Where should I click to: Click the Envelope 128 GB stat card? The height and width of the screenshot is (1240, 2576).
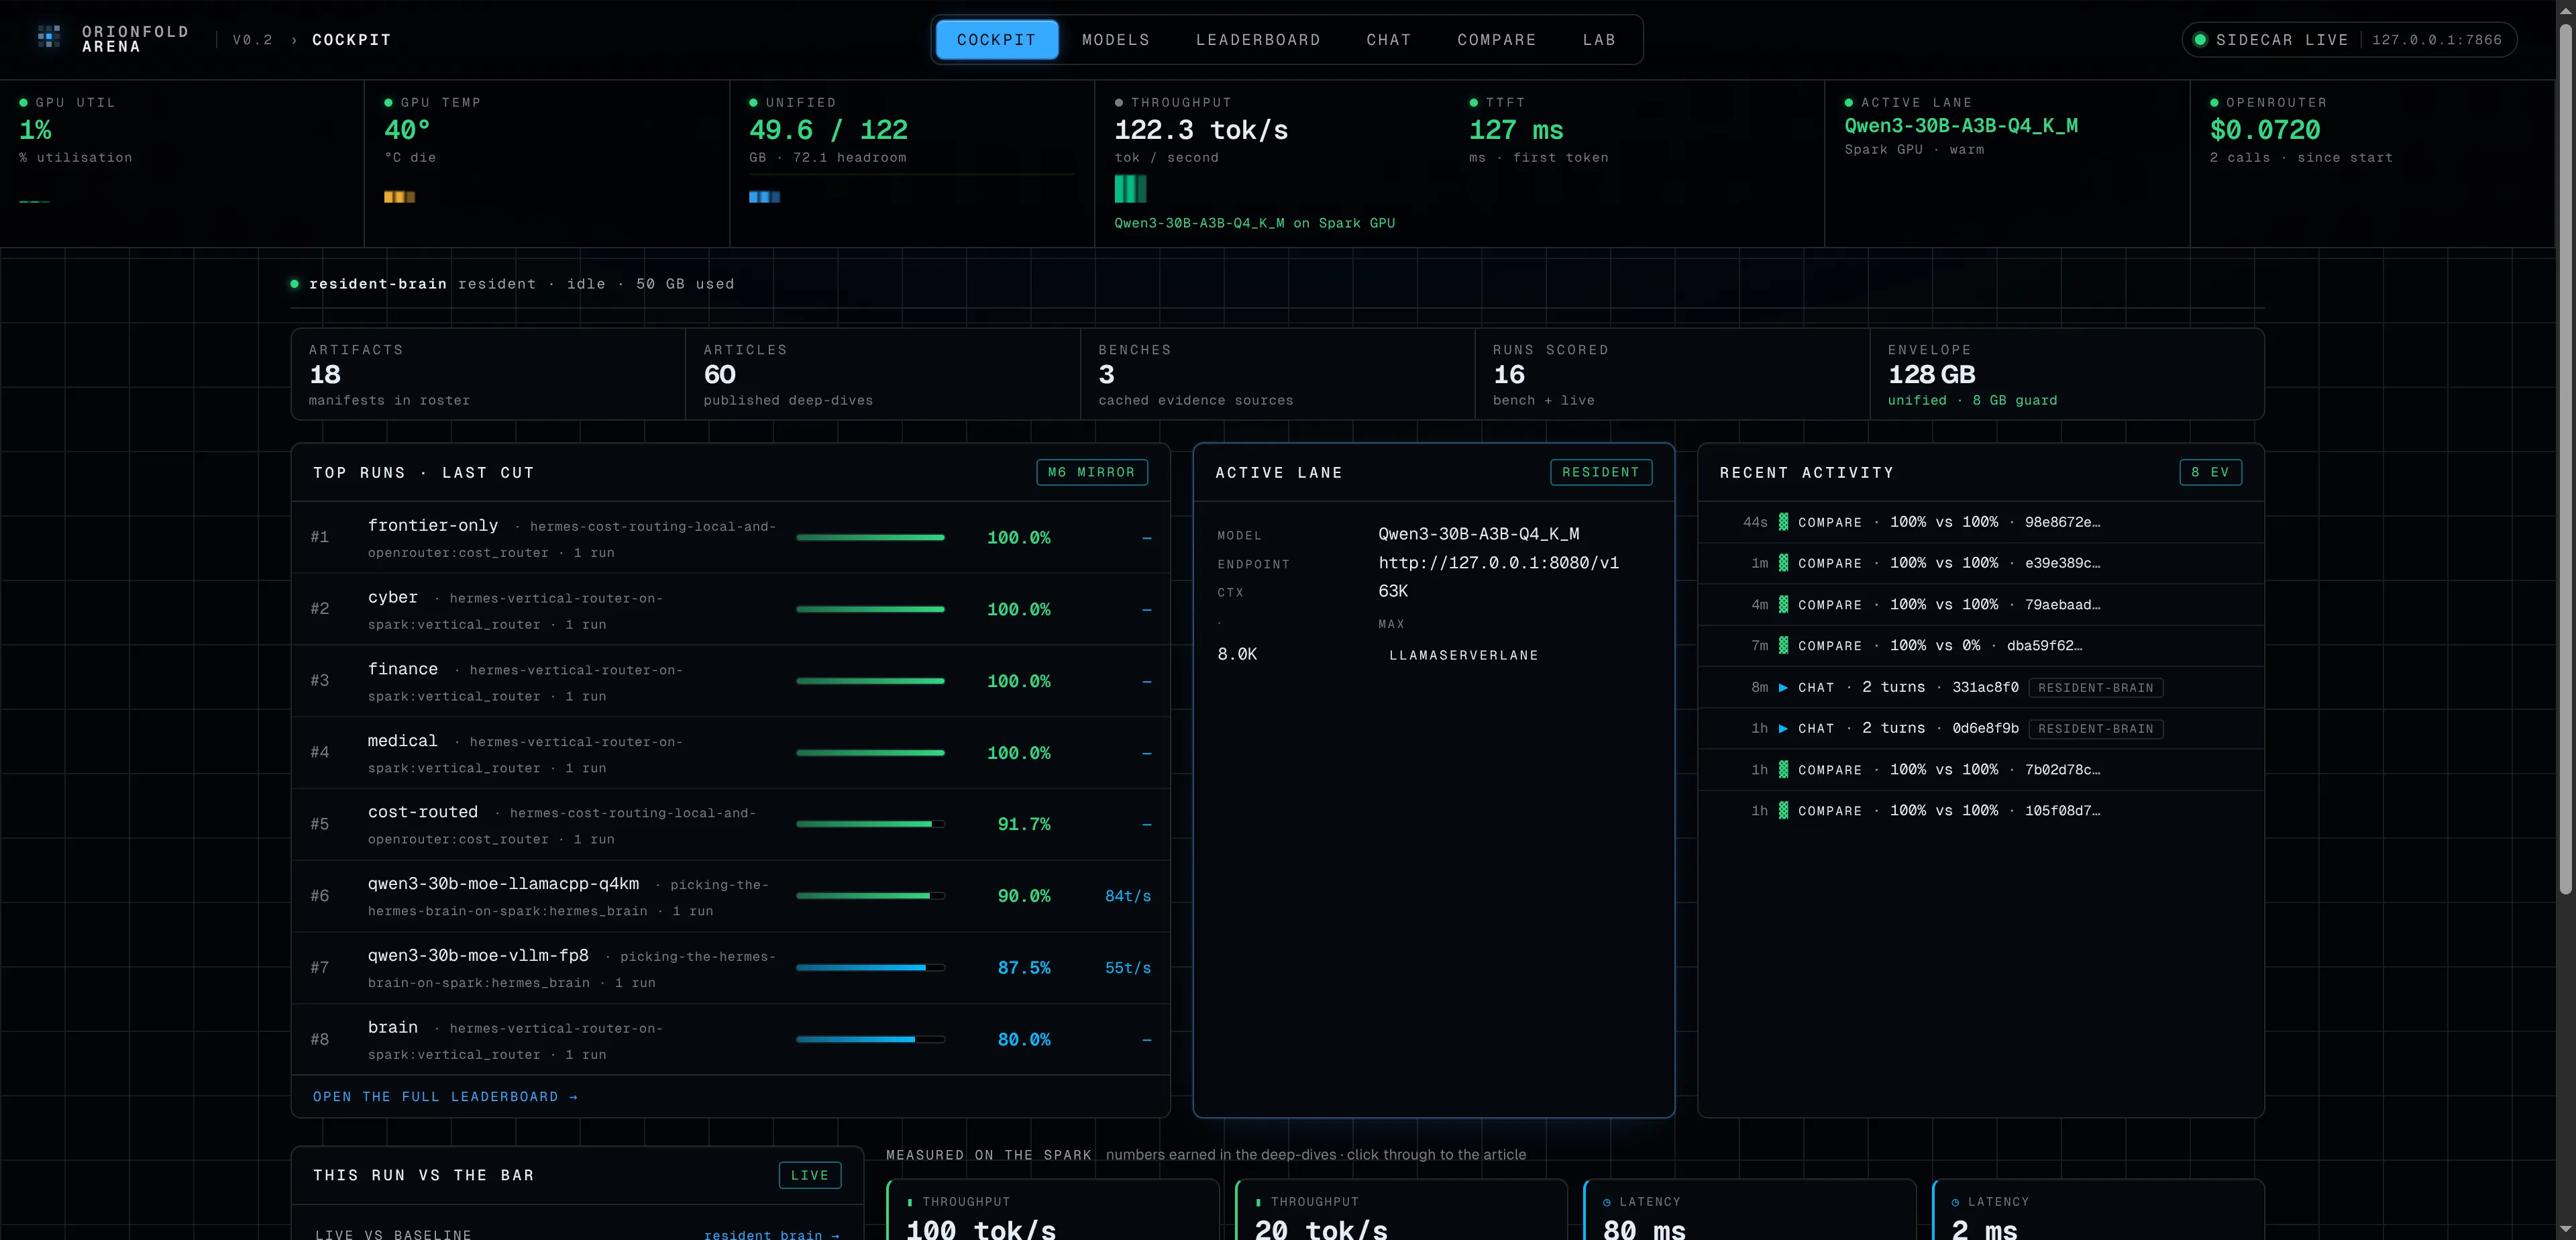click(x=2067, y=374)
